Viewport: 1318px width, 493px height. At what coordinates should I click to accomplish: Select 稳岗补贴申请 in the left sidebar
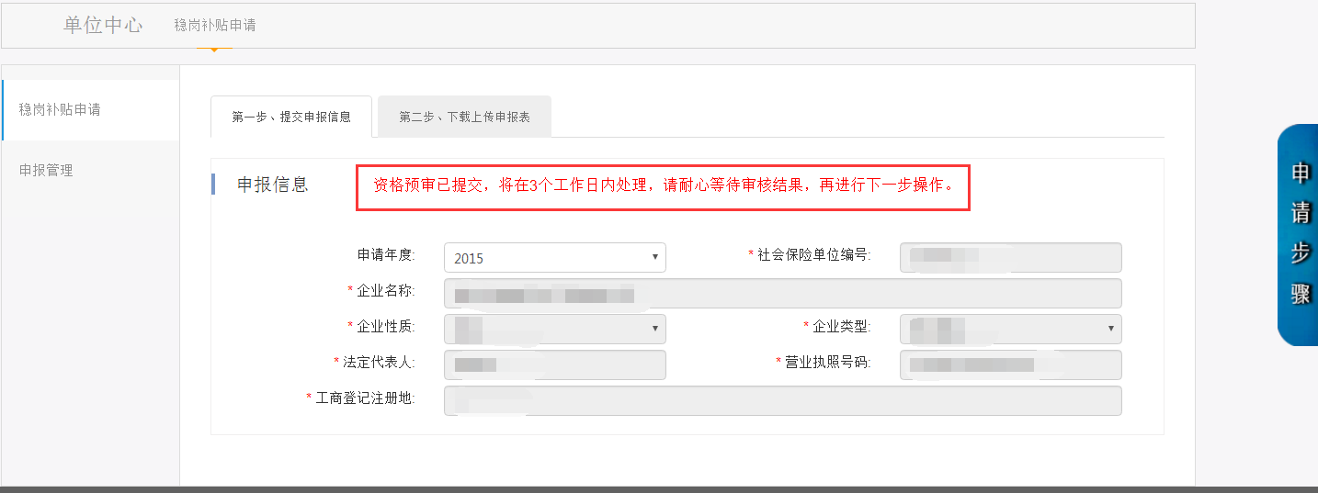(60, 109)
